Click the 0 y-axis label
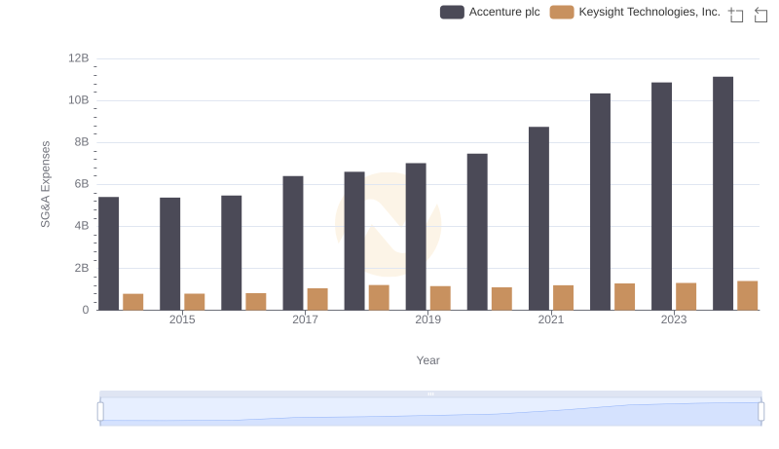The height and width of the screenshot is (449, 779). [x=86, y=310]
